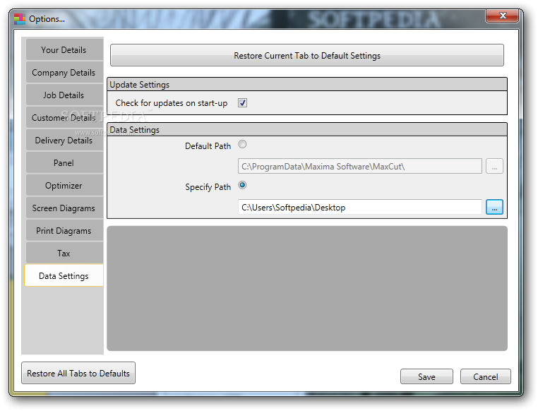
Task: Browse for the default path folder
Action: 494,167
